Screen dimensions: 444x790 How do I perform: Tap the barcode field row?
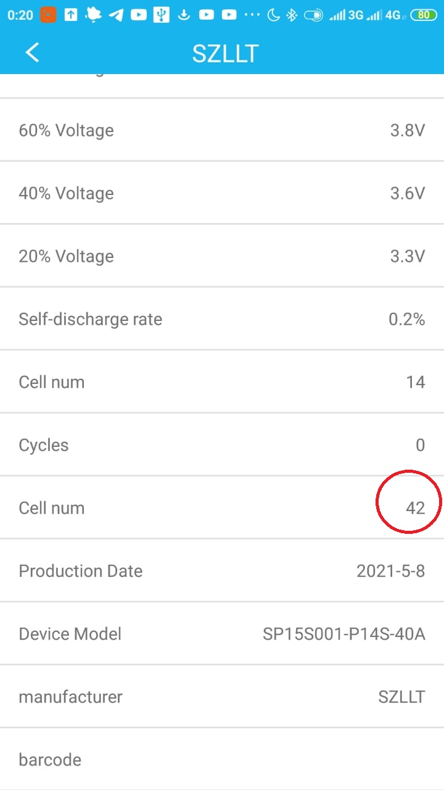click(222, 760)
